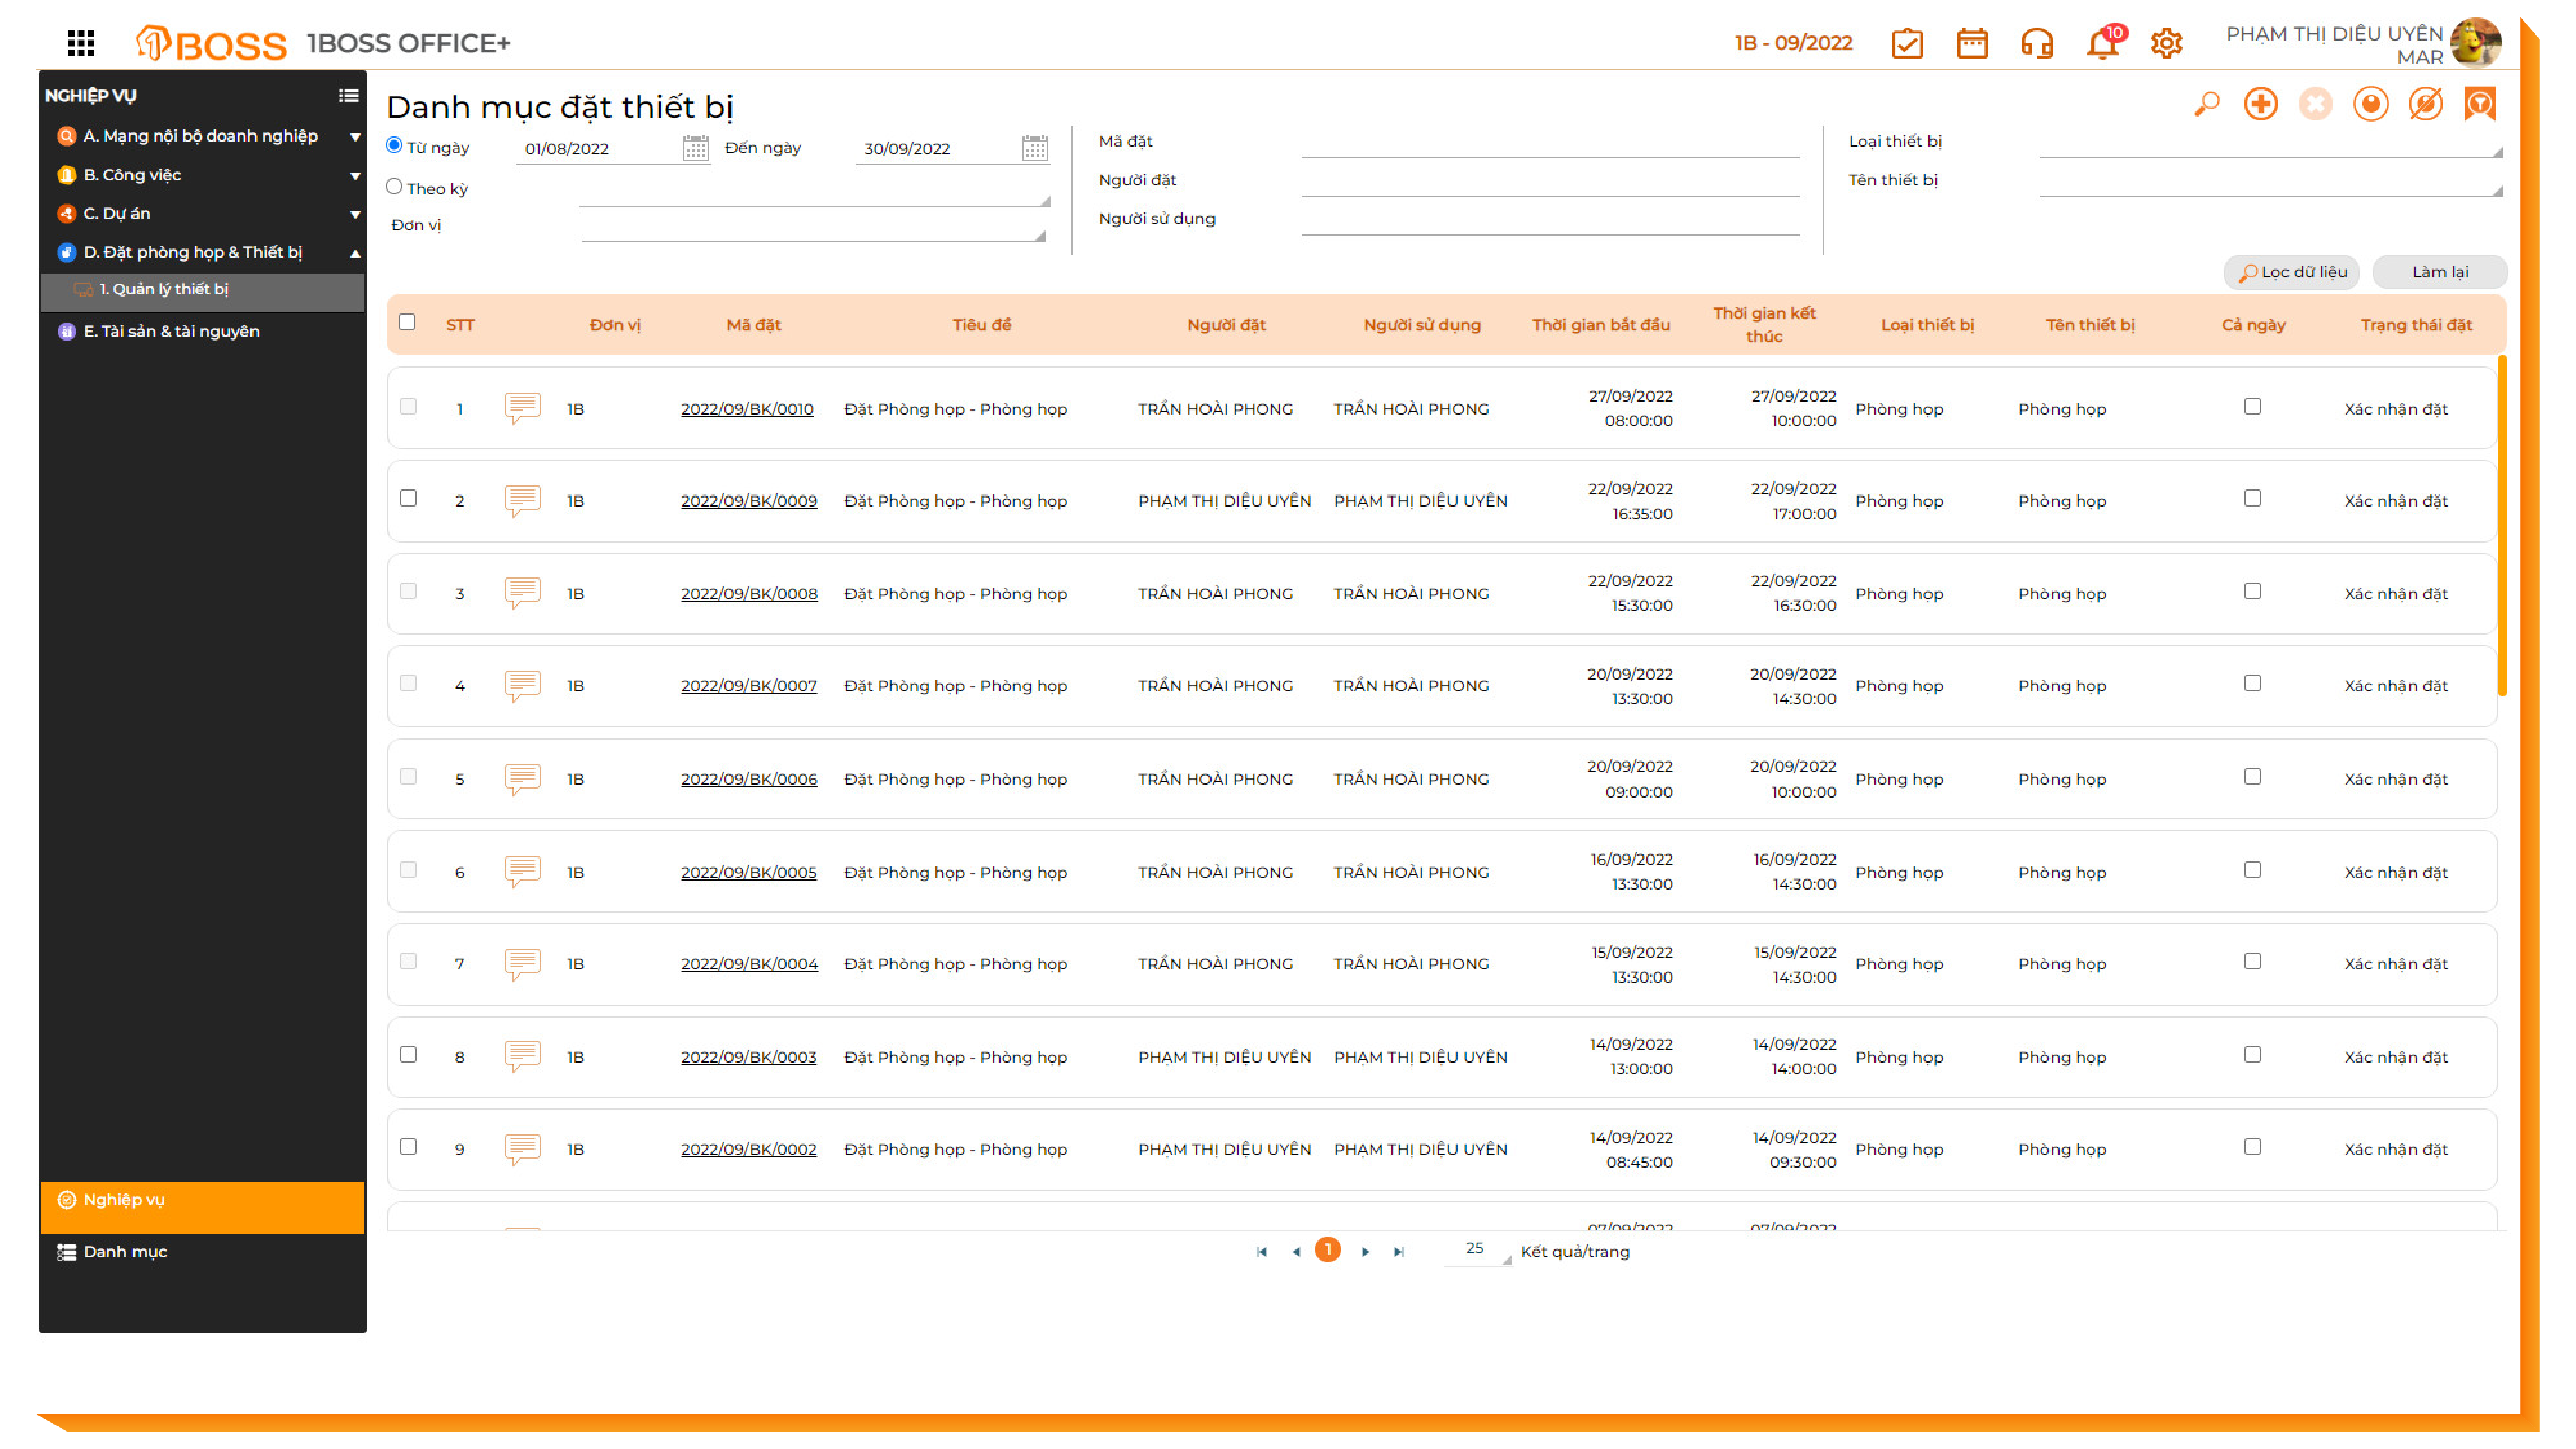The height and width of the screenshot is (1449, 2576).
Task: Open the apps grid menu icon
Action: [x=81, y=43]
